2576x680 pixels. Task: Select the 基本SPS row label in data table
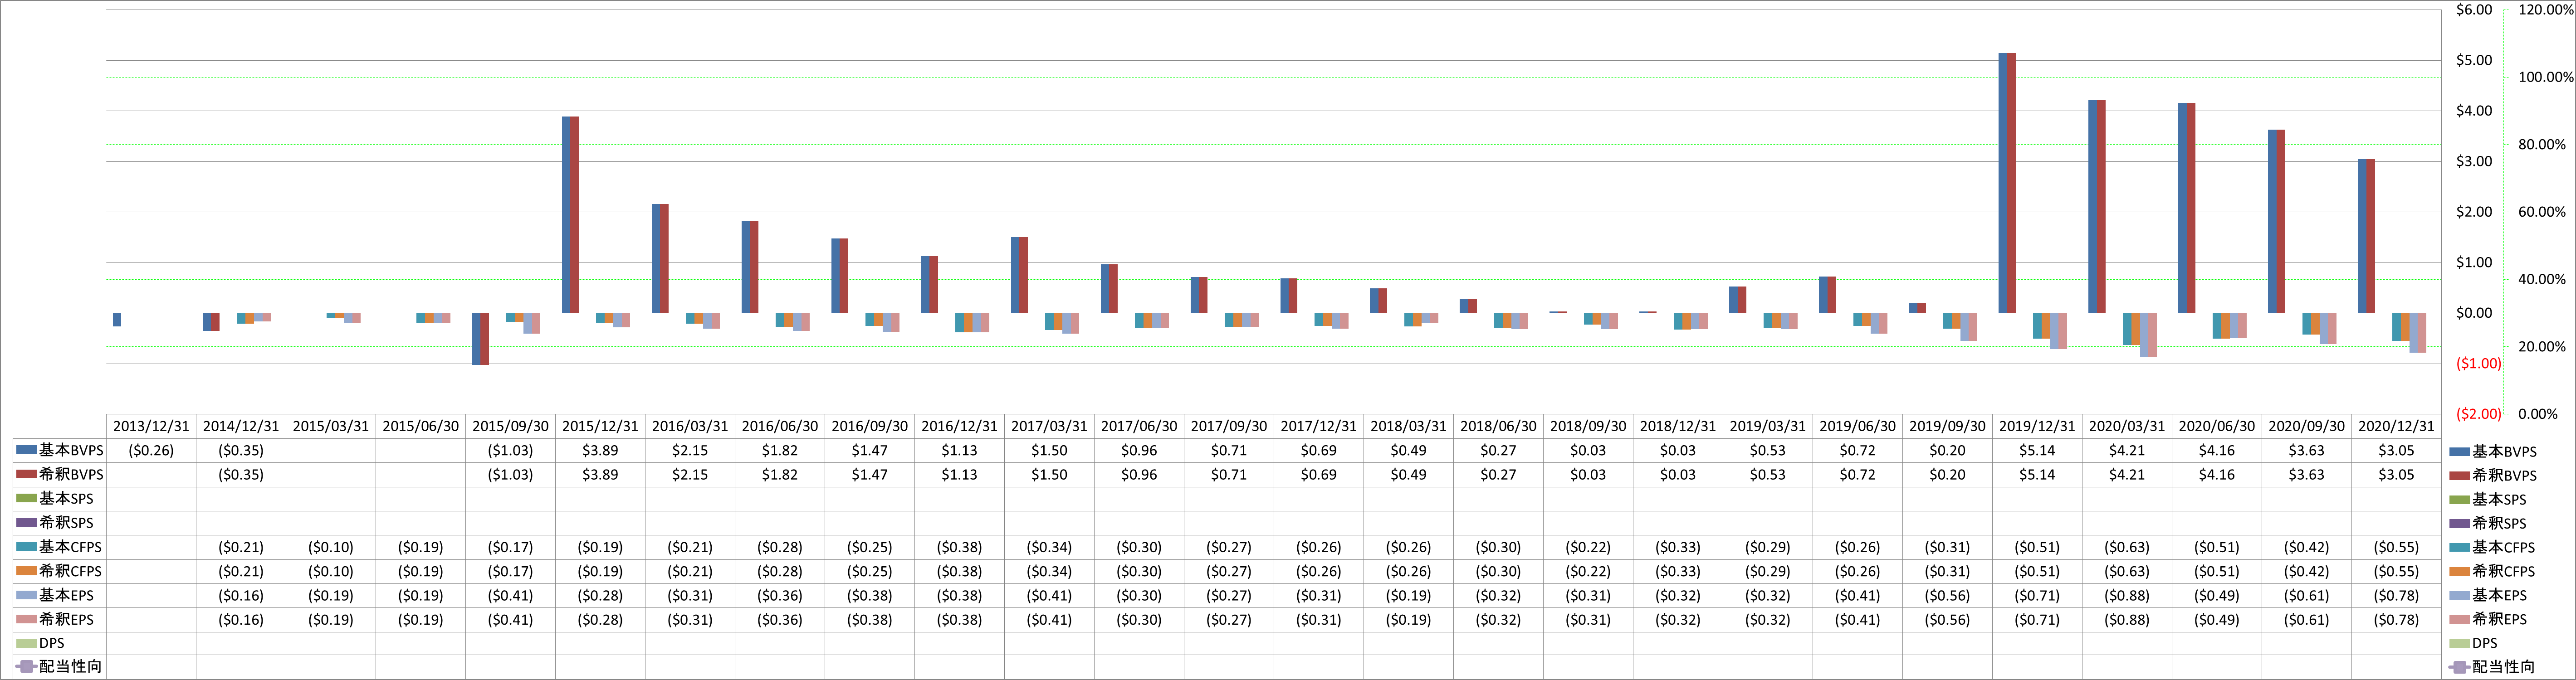pos(66,498)
